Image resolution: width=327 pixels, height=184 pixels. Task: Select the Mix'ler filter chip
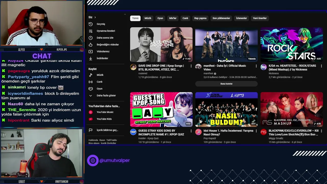(x=173, y=18)
